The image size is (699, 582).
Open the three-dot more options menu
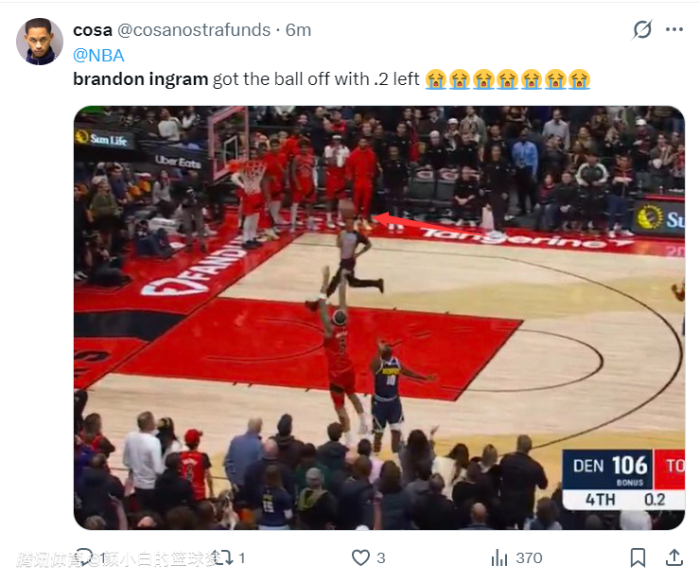tap(674, 29)
